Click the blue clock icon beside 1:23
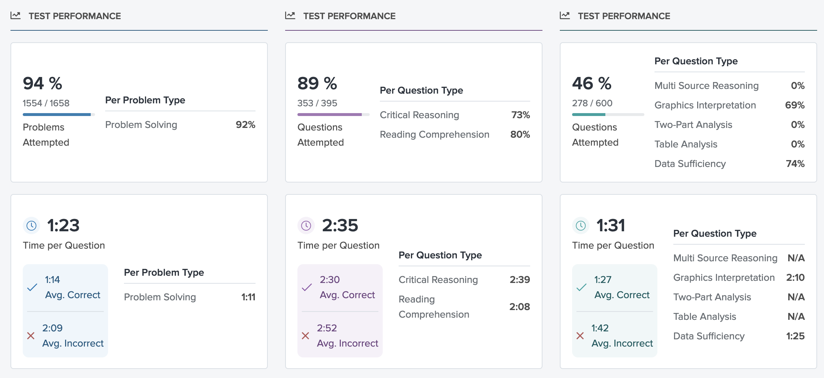 point(31,226)
